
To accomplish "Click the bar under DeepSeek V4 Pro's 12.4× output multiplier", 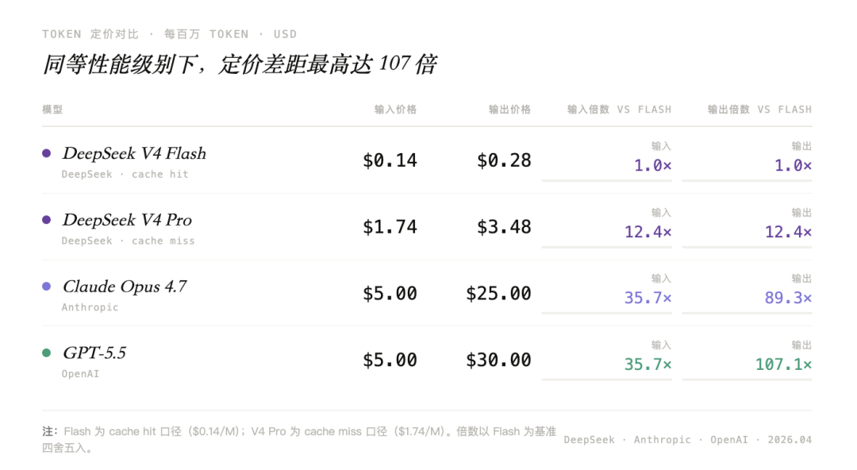I will (x=747, y=247).
